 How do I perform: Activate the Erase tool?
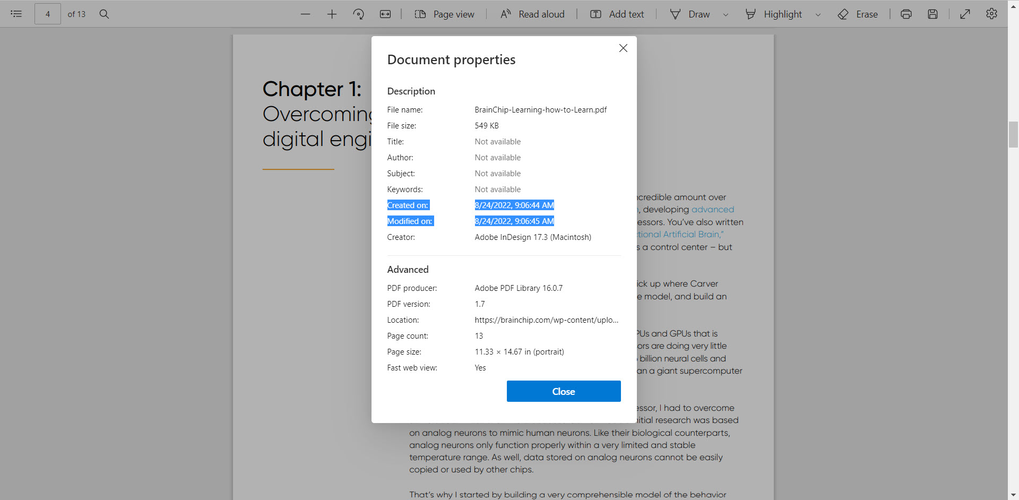pyautogui.click(x=857, y=14)
